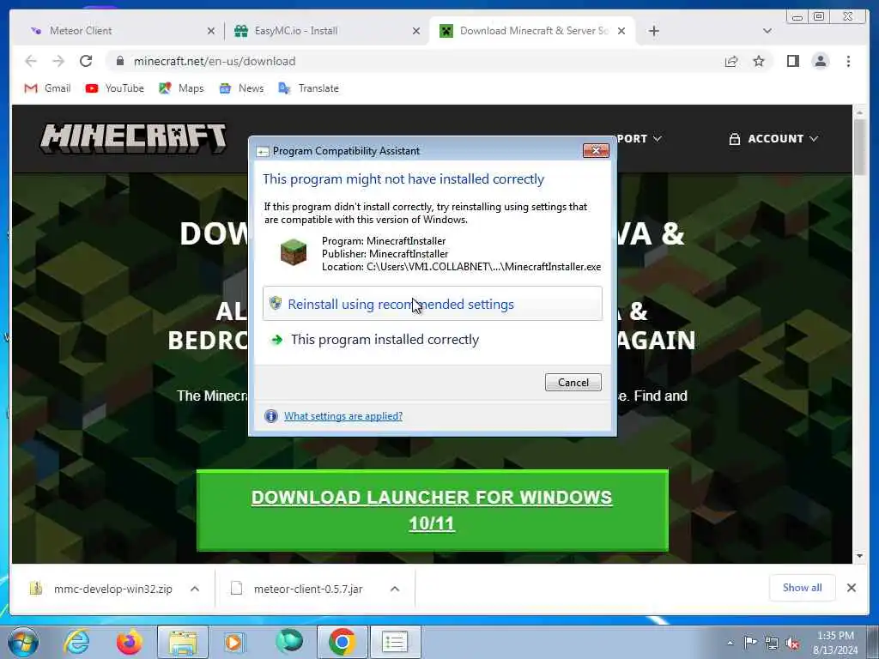
Task: Expand the partially hidden SUPPORT menu
Action: tap(640, 138)
